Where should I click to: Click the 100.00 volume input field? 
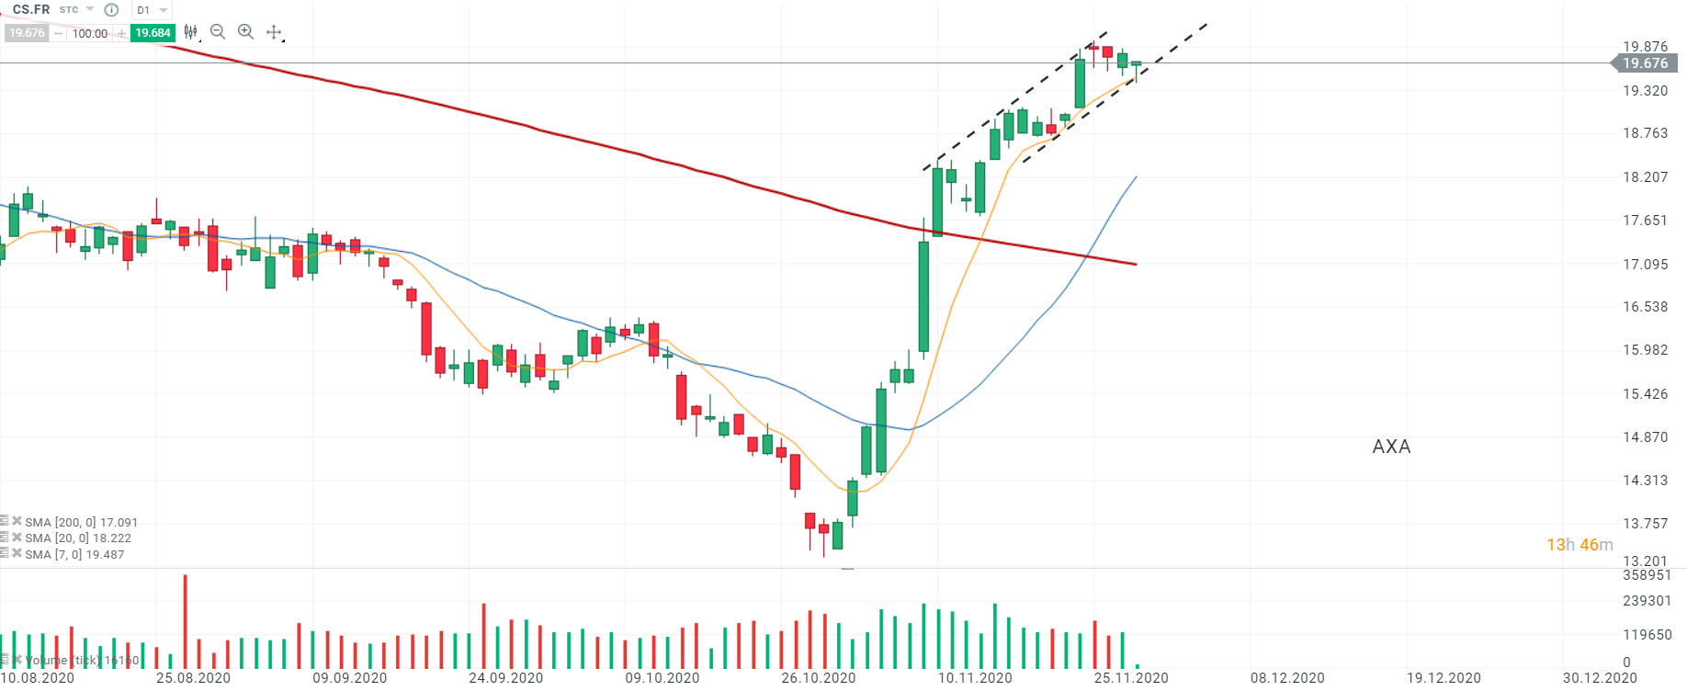[x=90, y=33]
